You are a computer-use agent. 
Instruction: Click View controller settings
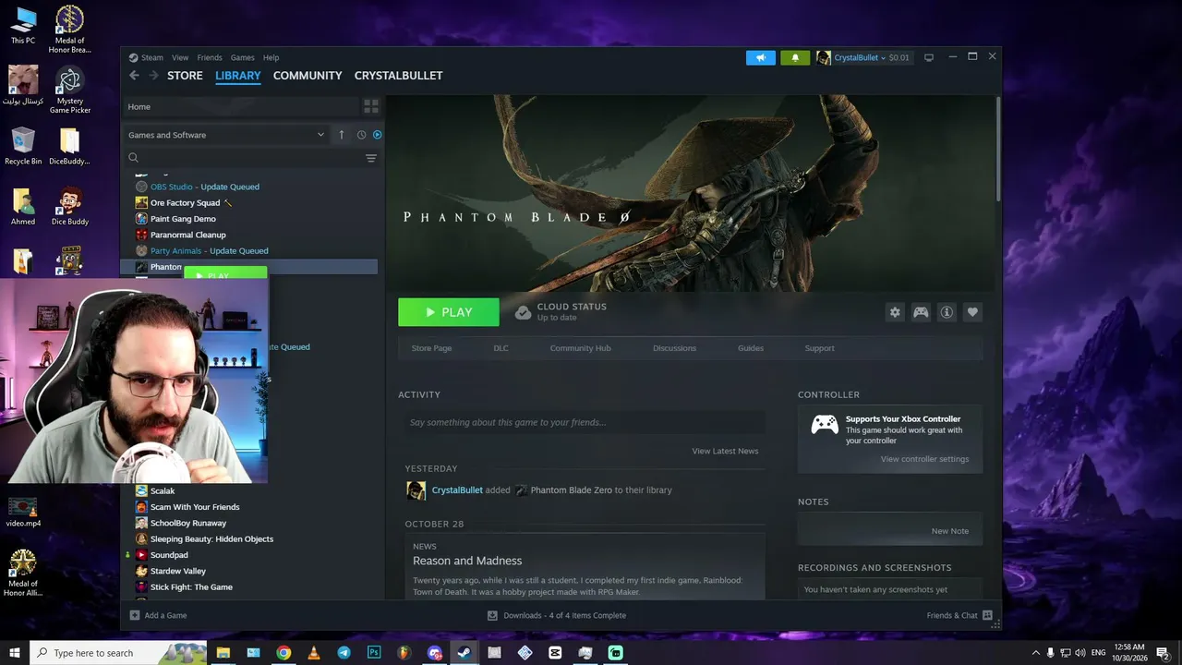point(924,459)
